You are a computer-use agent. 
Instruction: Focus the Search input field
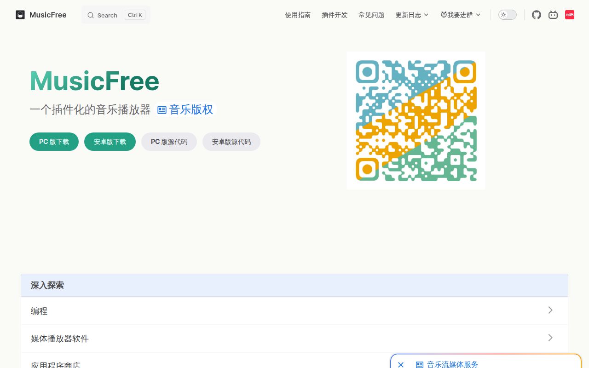pos(116,15)
